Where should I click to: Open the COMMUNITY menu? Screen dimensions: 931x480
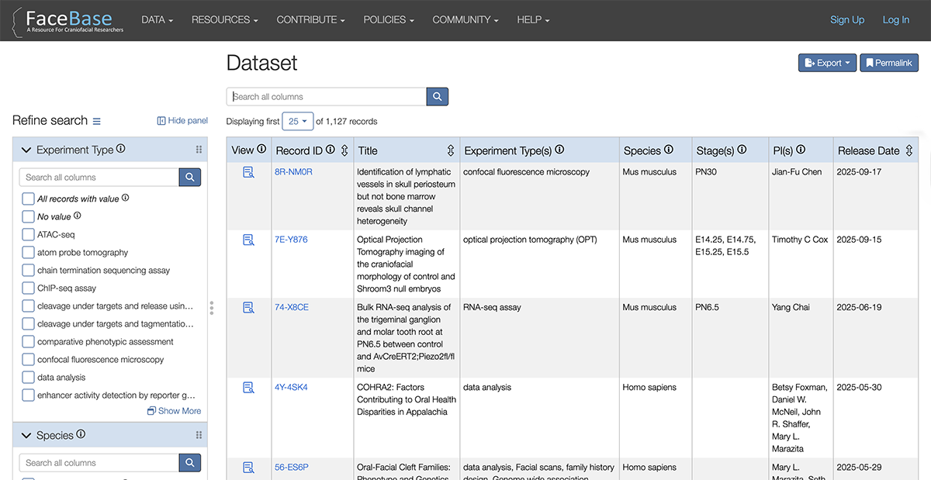(465, 19)
